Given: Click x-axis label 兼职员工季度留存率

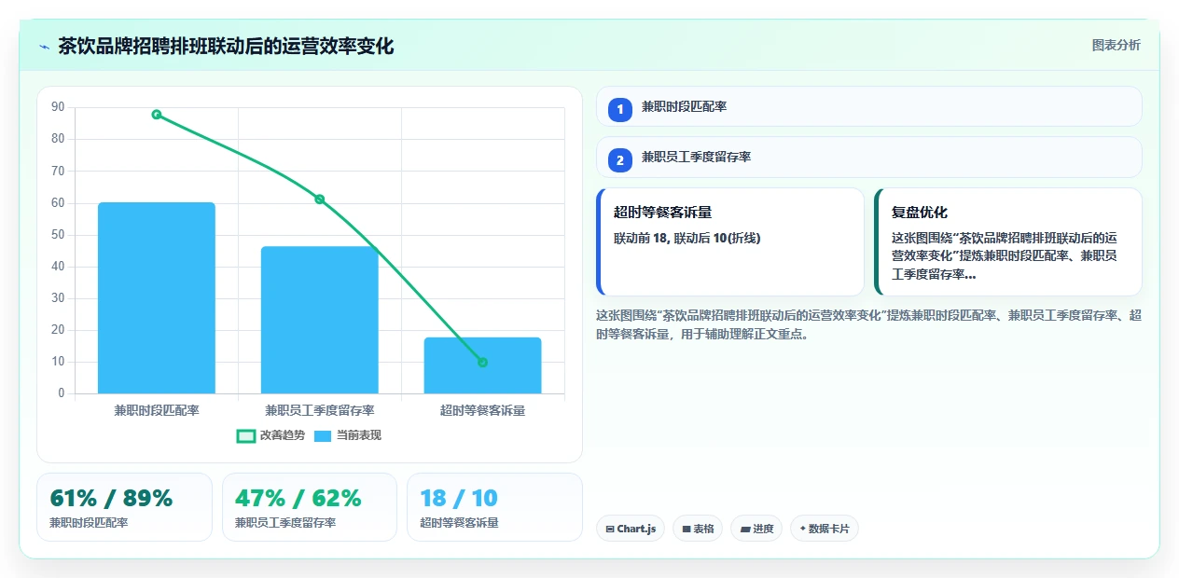Looking at the screenshot, I should pos(320,410).
